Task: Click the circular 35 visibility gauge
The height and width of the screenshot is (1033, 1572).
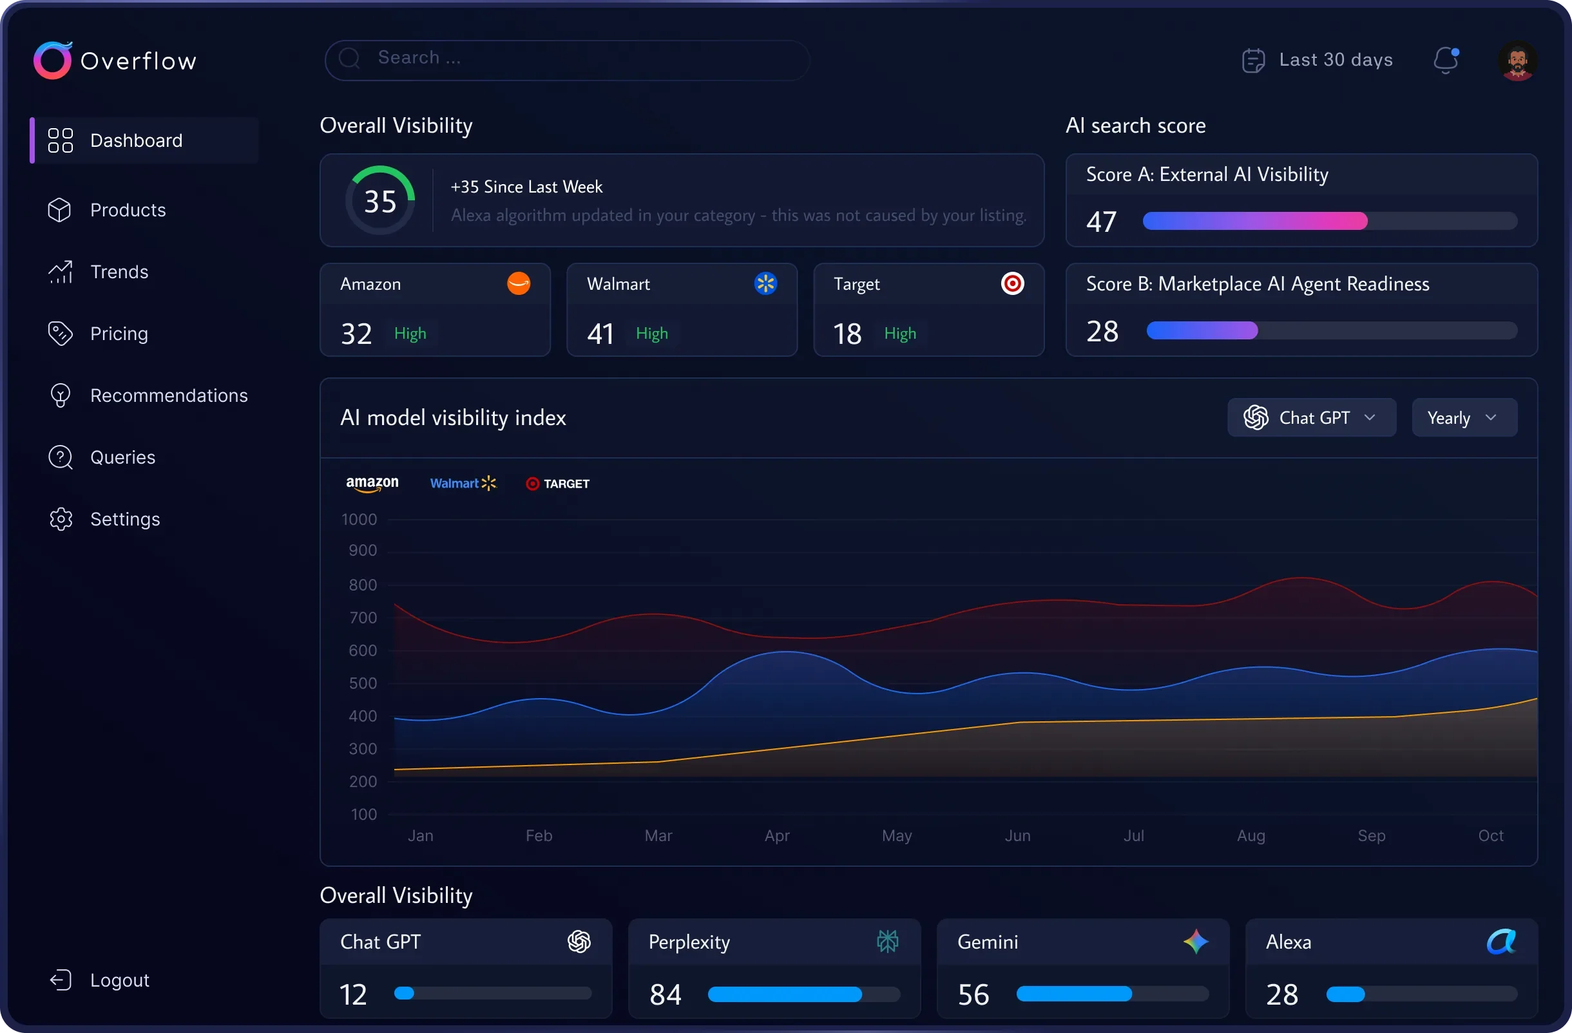Action: tap(379, 200)
